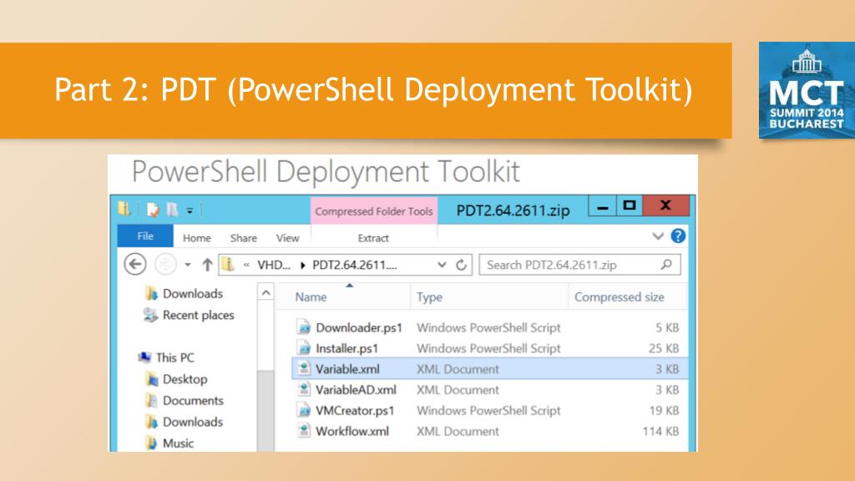Click the back navigation arrow
The image size is (855, 481).
pyautogui.click(x=134, y=265)
